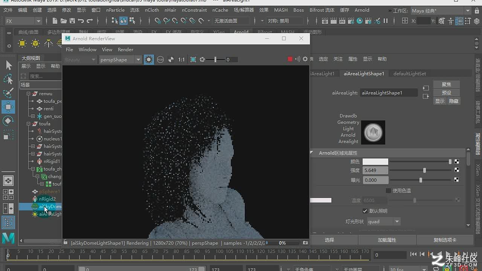Choose the Move tool in the toolbox
482x271 pixels.
pyautogui.click(x=8, y=107)
